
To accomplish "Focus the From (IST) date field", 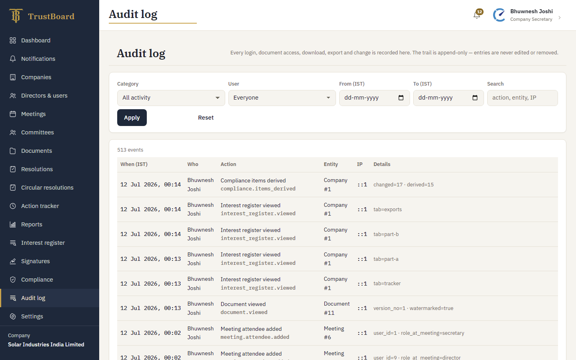I will (374, 98).
